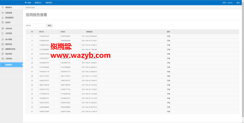The height and width of the screenshot is (123, 244).
Task: Click 信用报告查看 breadcrumb text
Action: point(30,7)
